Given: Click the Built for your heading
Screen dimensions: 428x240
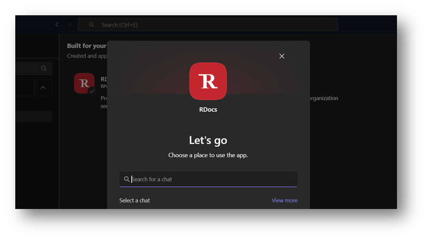Looking at the screenshot, I should 86,46.
